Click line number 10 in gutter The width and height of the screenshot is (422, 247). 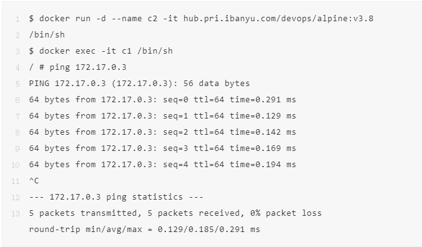click(x=16, y=165)
